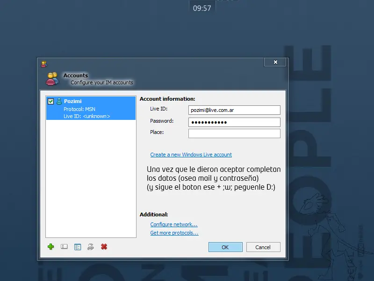The width and height of the screenshot is (374, 281).
Task: Confirm with the OK button
Action: [x=225, y=247]
